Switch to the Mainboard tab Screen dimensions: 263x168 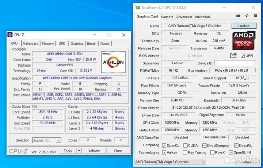tap(31, 43)
